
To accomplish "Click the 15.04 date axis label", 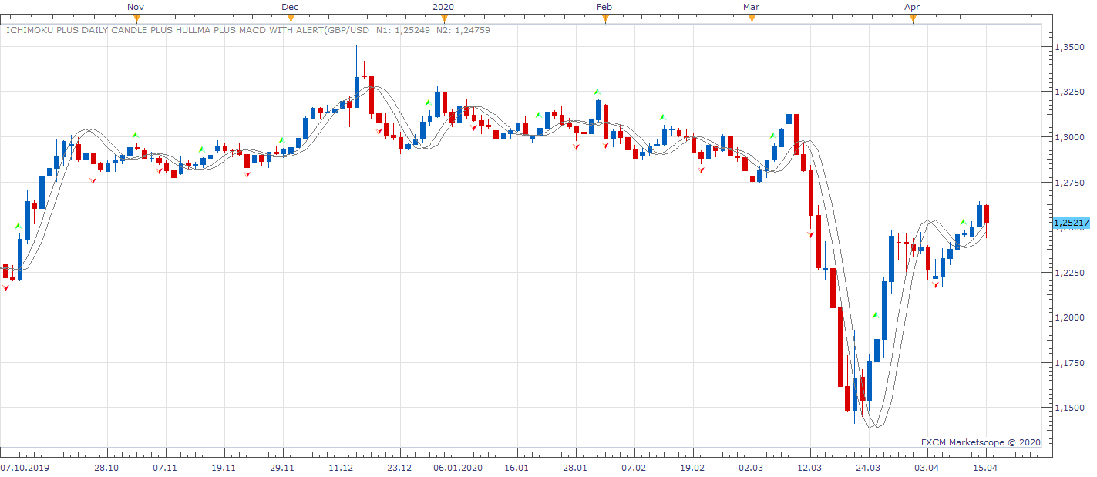I will [x=985, y=468].
